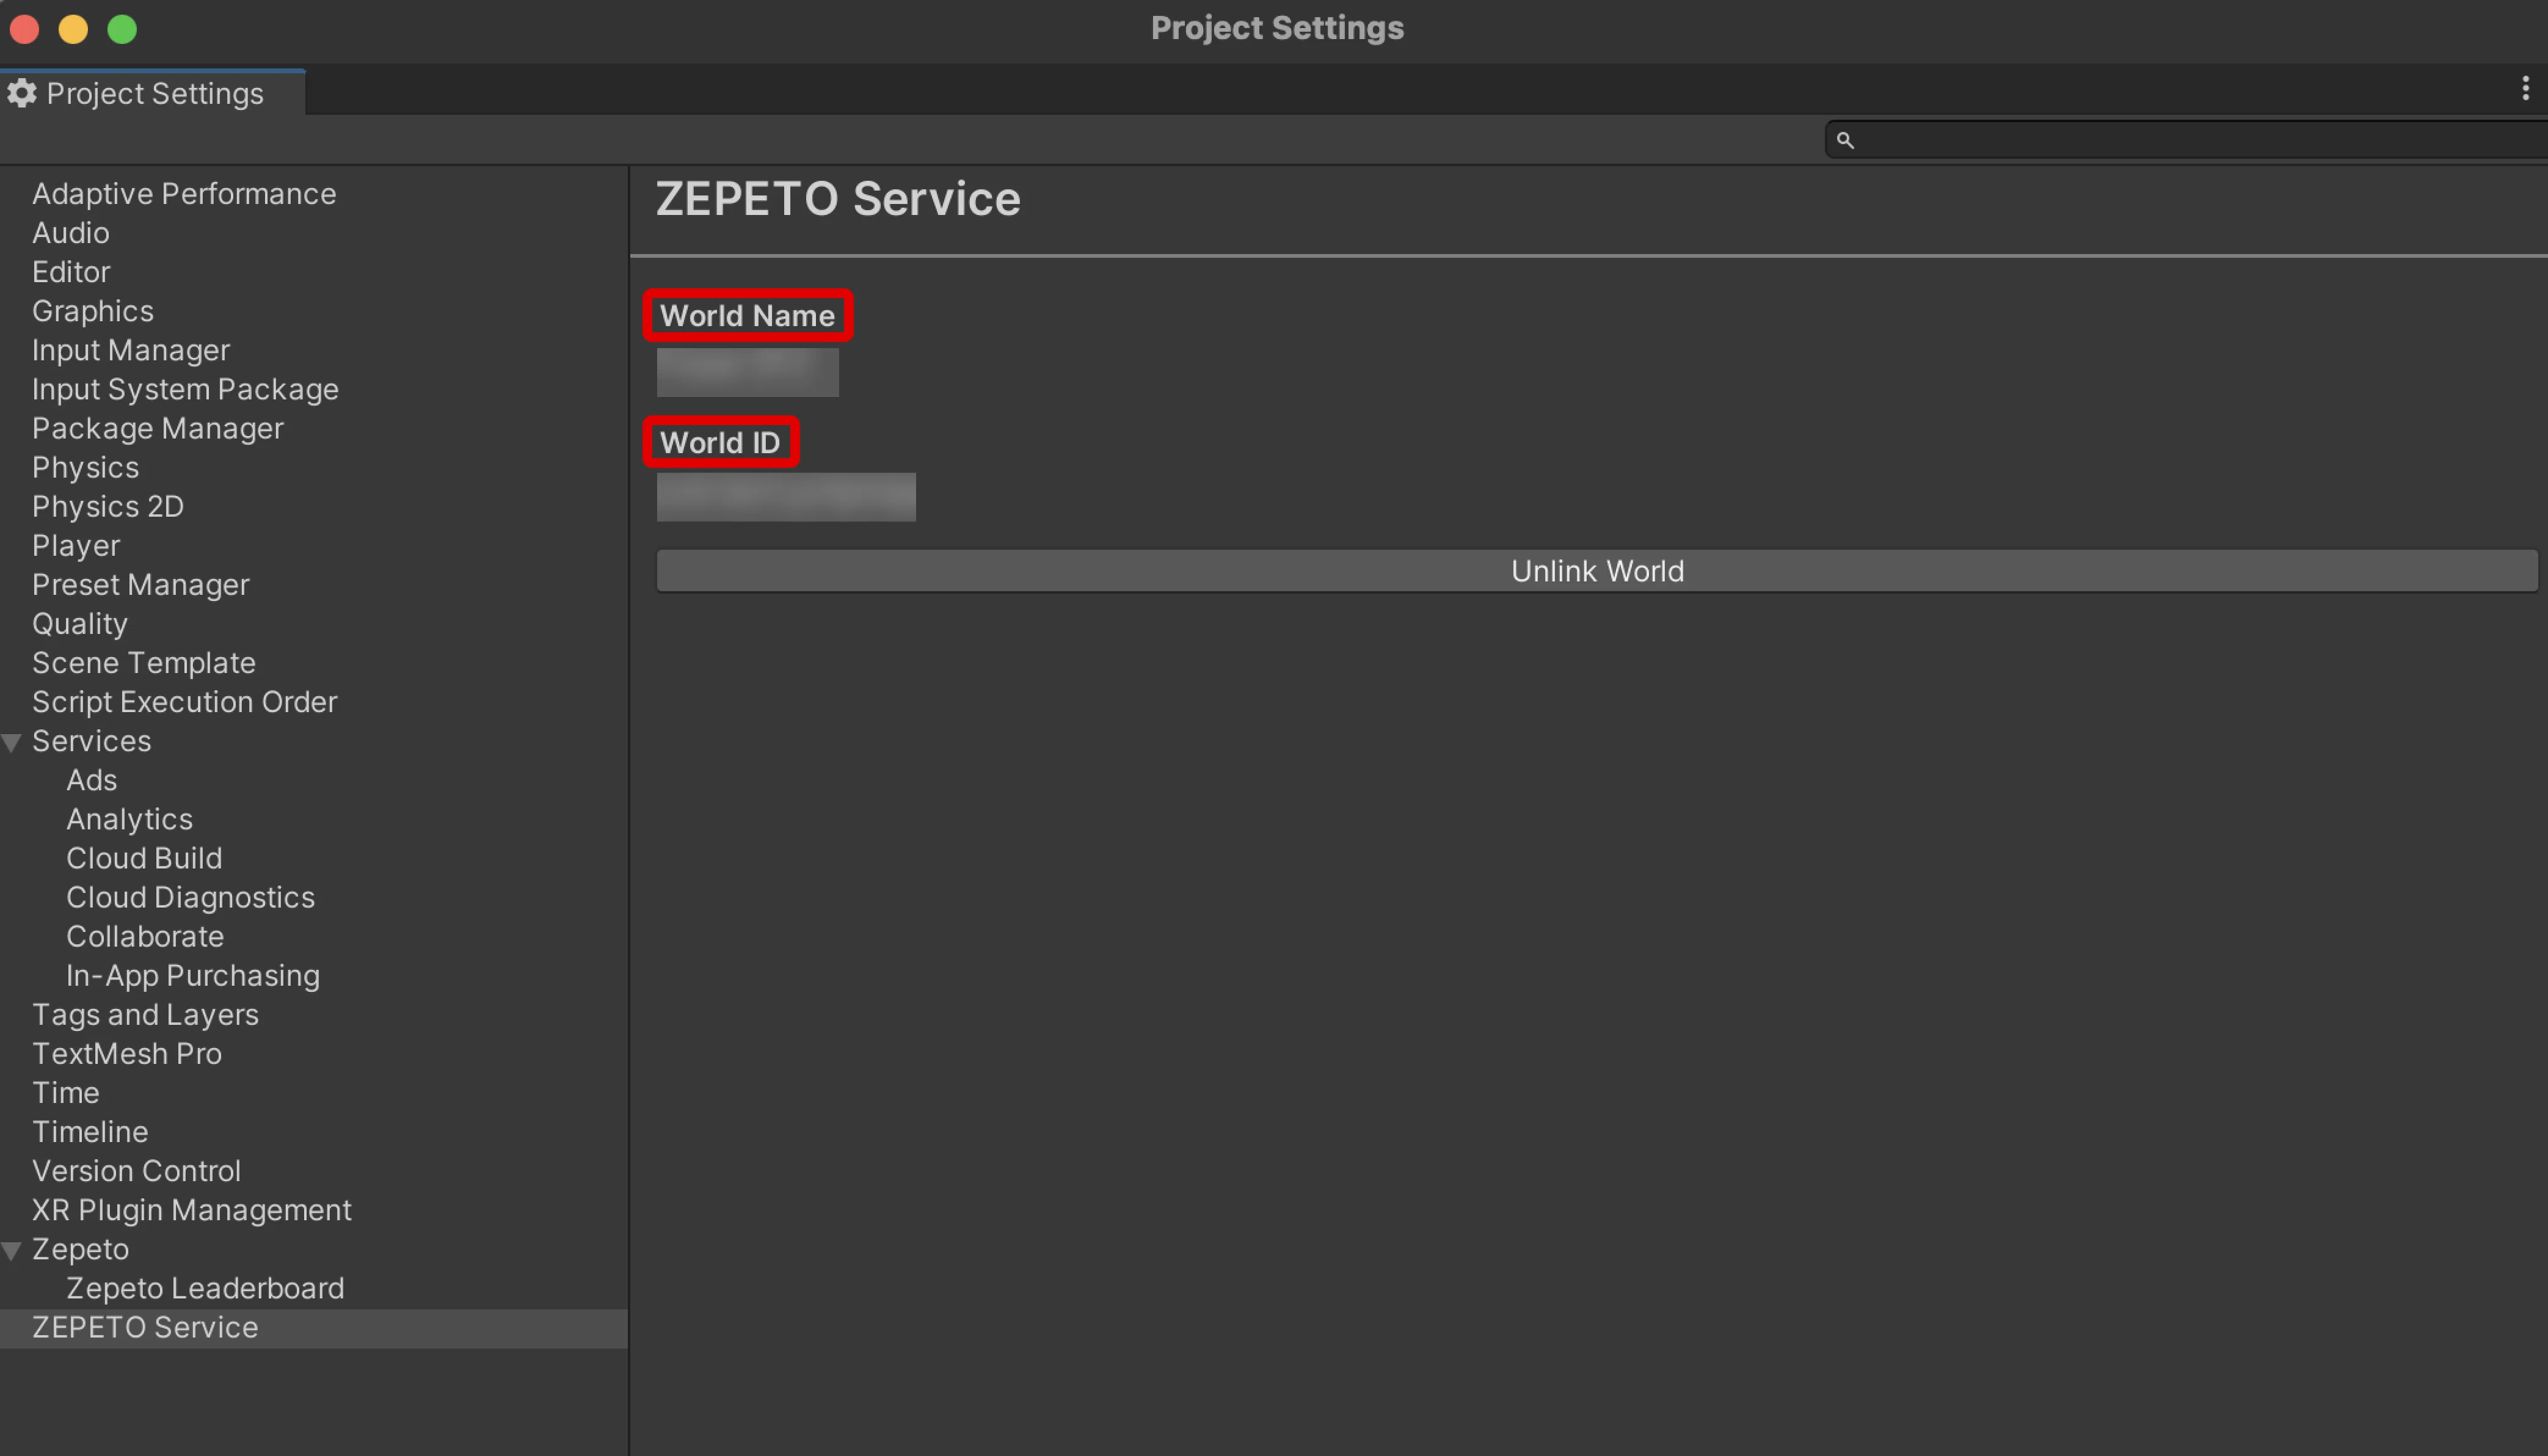Viewport: 2548px width, 1456px height.
Task: Open Ads under Services
Action: pyautogui.click(x=92, y=780)
